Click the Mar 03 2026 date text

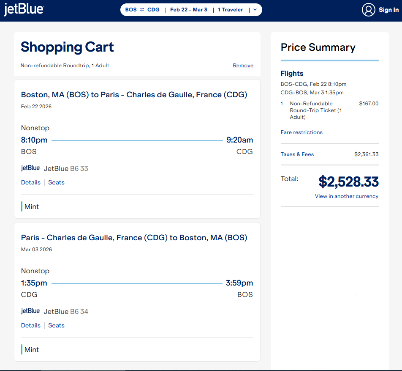pos(36,250)
